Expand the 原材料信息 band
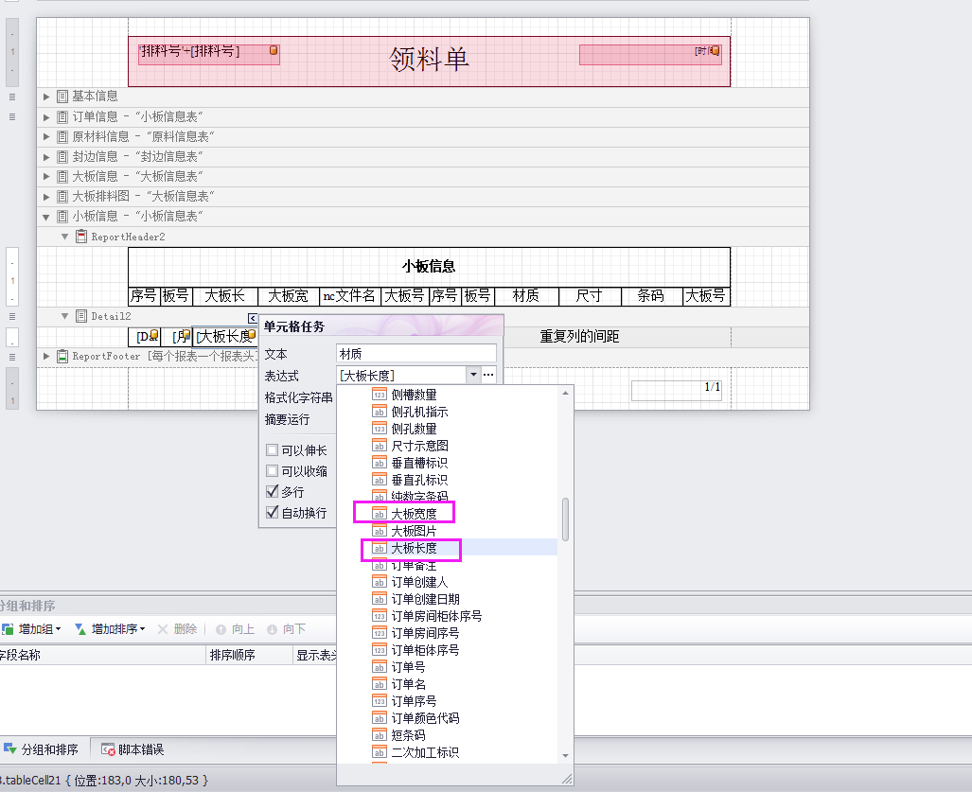This screenshot has width=972, height=792. point(46,136)
